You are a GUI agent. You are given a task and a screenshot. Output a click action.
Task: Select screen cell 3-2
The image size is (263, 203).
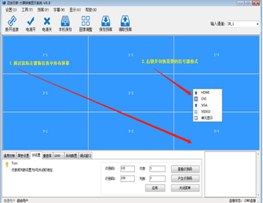click(131, 131)
